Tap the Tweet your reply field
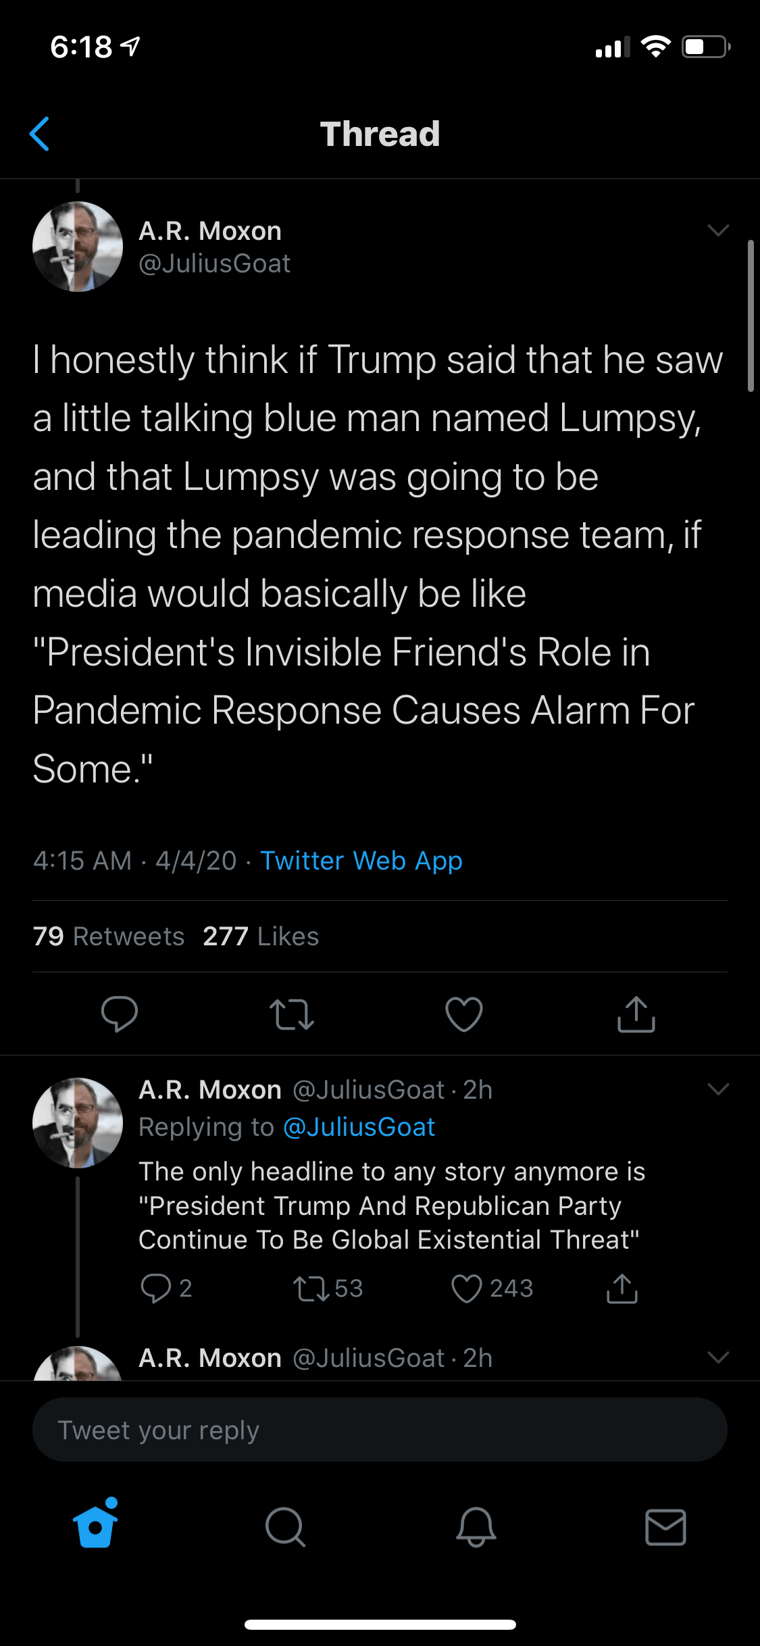Screen dimensions: 760x1646 380,1430
